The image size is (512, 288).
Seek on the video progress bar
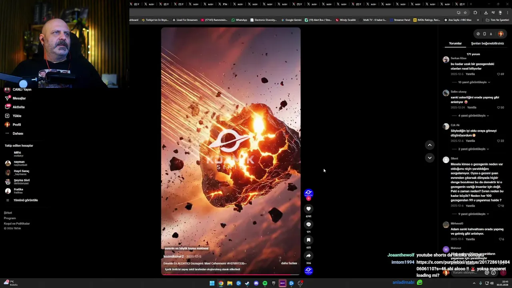(x=231, y=275)
